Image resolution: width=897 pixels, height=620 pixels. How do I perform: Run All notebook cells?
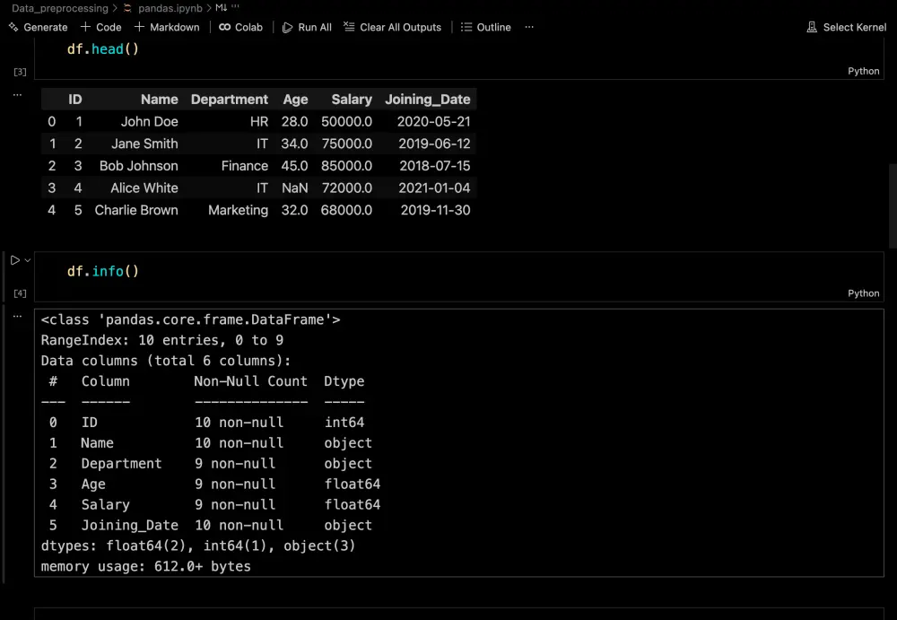click(x=307, y=27)
